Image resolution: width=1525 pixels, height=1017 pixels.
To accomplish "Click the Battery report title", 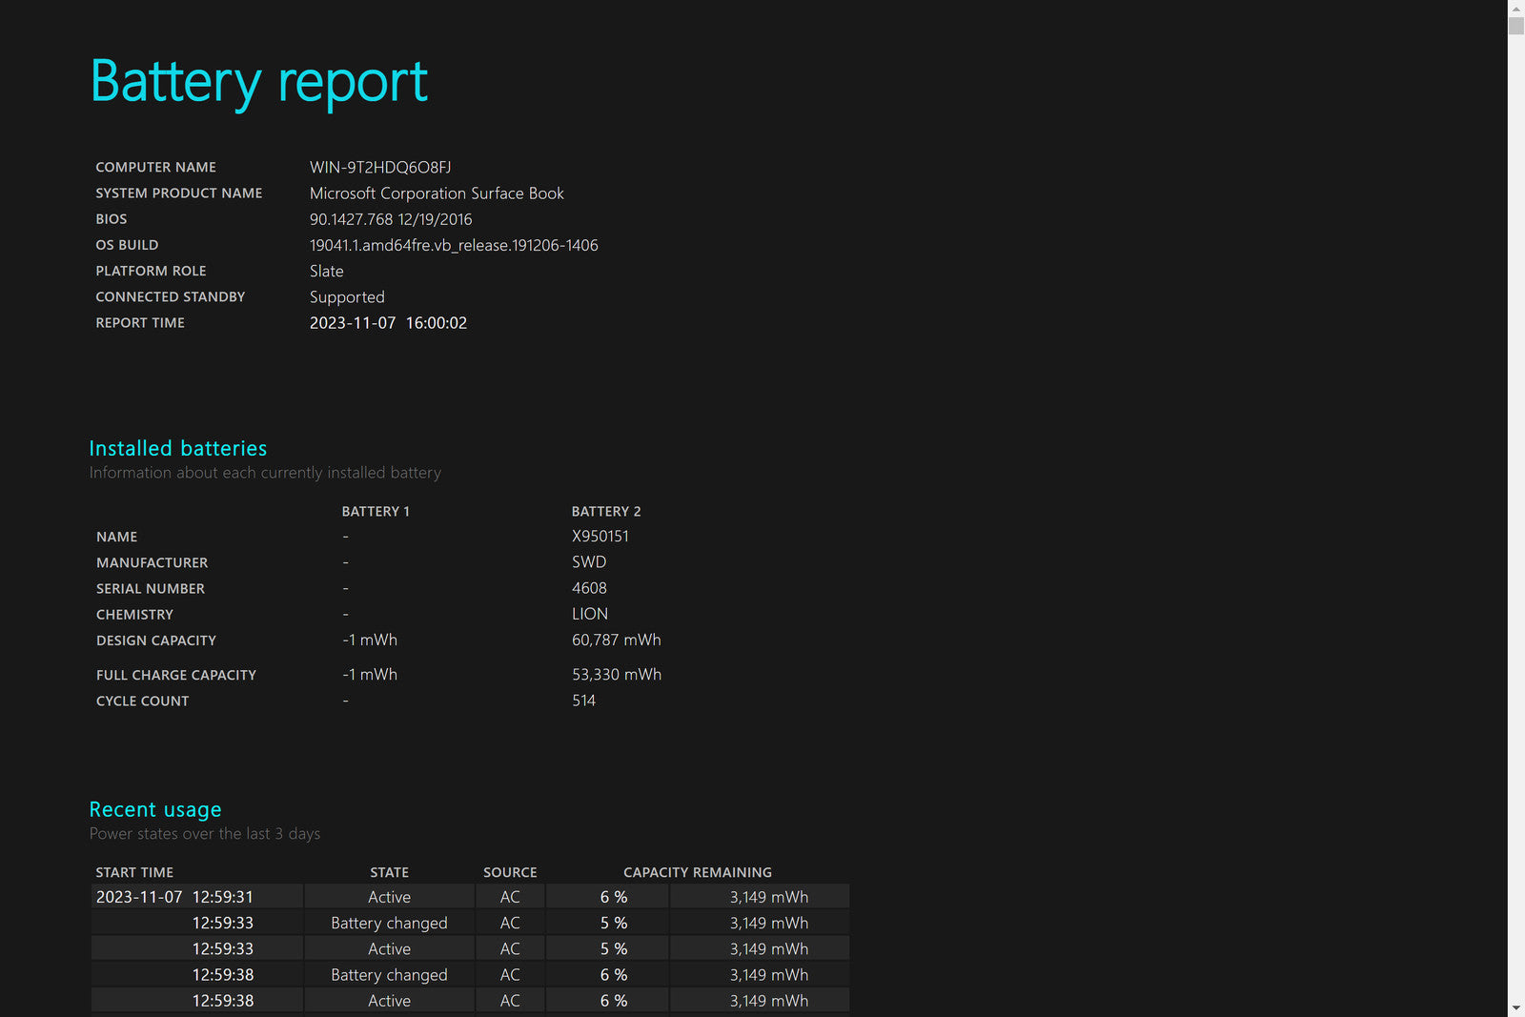I will pos(258,82).
